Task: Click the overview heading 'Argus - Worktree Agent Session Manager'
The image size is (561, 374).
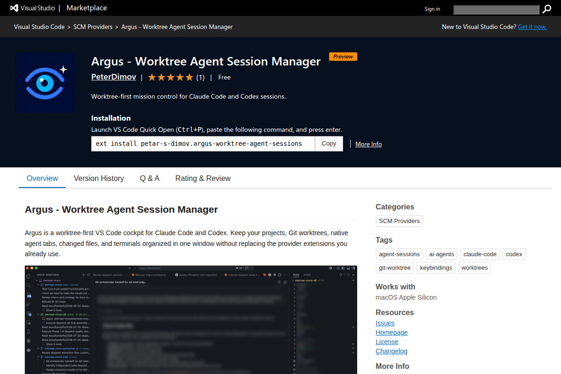Action: click(x=122, y=209)
